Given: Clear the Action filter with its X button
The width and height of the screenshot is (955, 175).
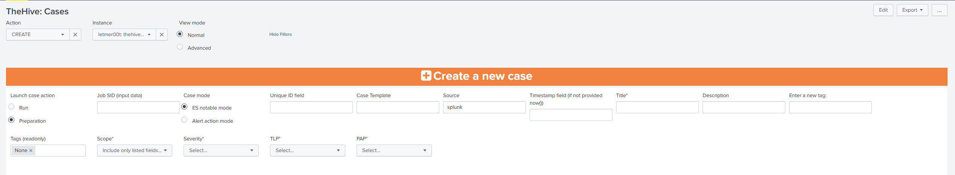Looking at the screenshot, I should click(x=75, y=35).
